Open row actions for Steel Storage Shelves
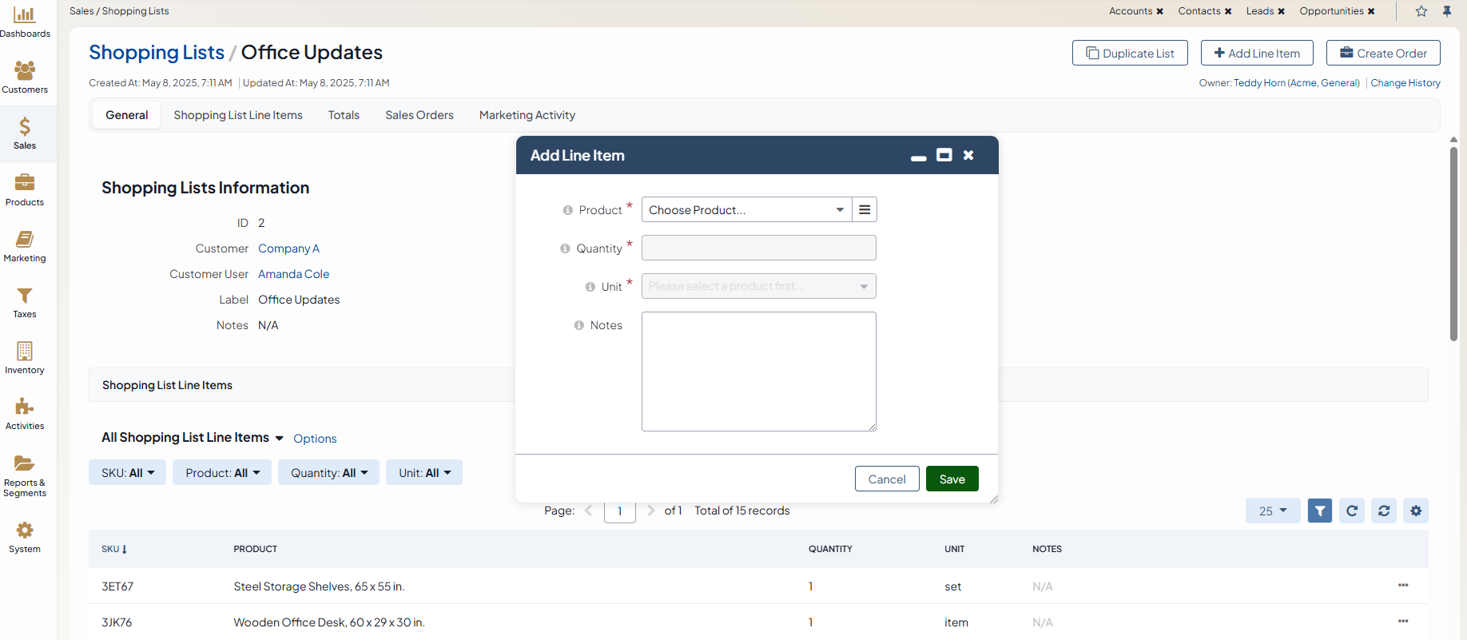The height and width of the screenshot is (640, 1467). click(1402, 586)
